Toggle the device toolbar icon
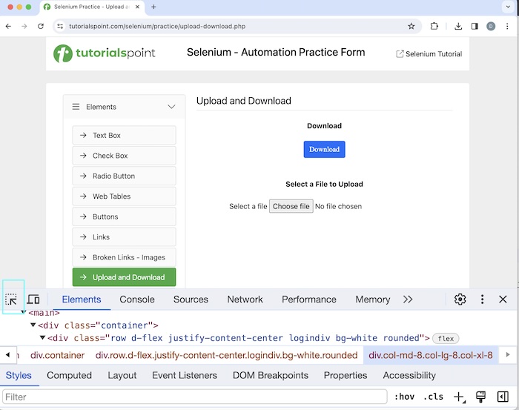Screen dimensions: 519x410 click(34, 300)
